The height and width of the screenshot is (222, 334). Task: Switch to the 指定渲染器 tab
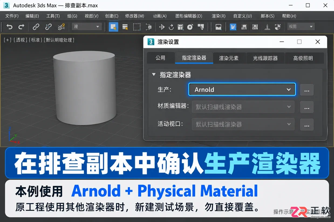coord(194,58)
